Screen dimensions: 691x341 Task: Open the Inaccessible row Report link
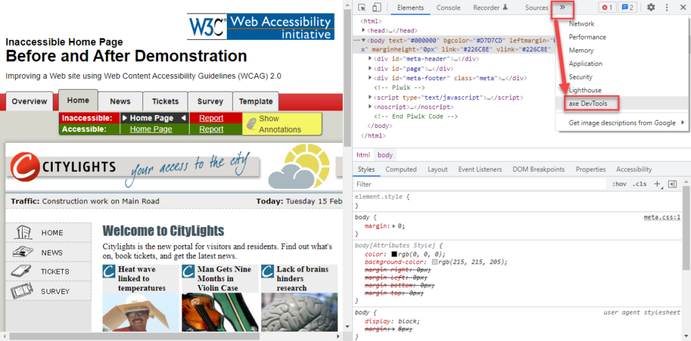coord(211,119)
